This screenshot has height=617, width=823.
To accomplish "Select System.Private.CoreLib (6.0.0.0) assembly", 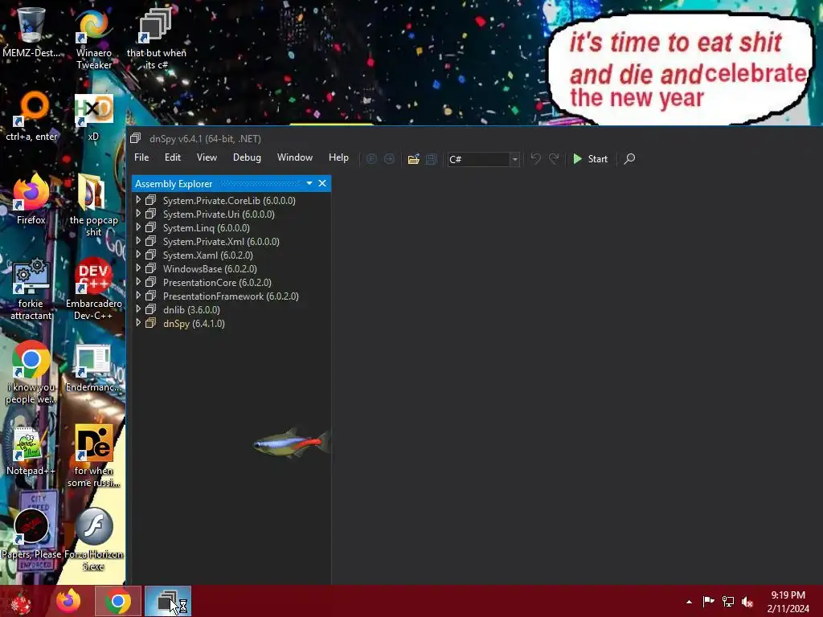I will [x=229, y=200].
